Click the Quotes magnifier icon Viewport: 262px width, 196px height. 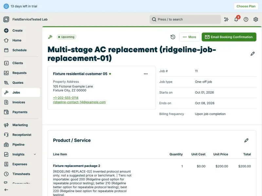6,83
